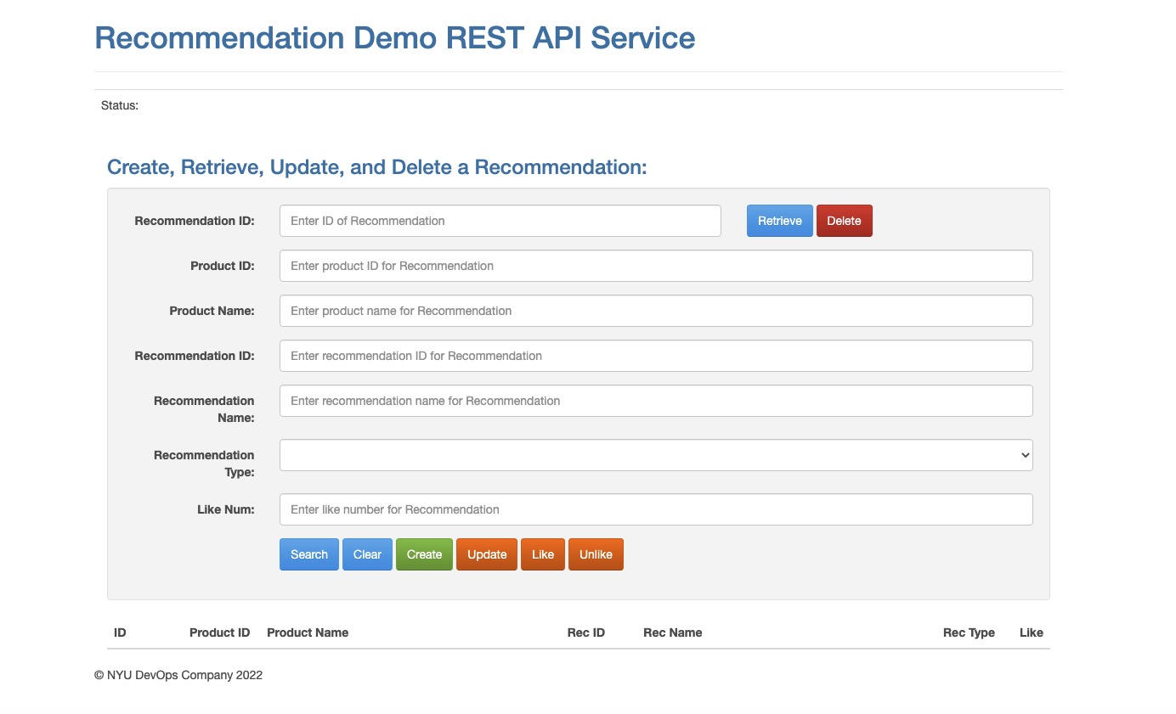Open the Recommendation Type dropdown
This screenshot has width=1176, height=714.
[x=655, y=455]
